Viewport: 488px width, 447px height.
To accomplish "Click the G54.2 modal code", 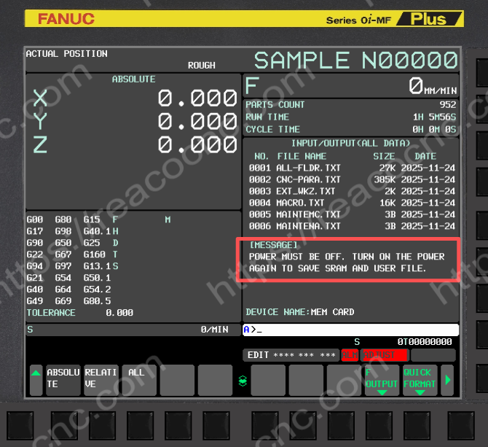I will tap(97, 289).
